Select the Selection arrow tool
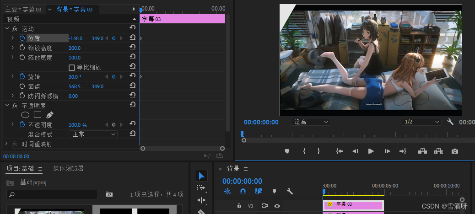 point(201,176)
